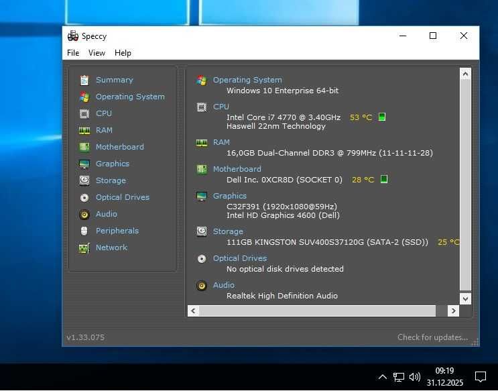
Task: Open Storage section in sidebar
Action: tap(111, 180)
